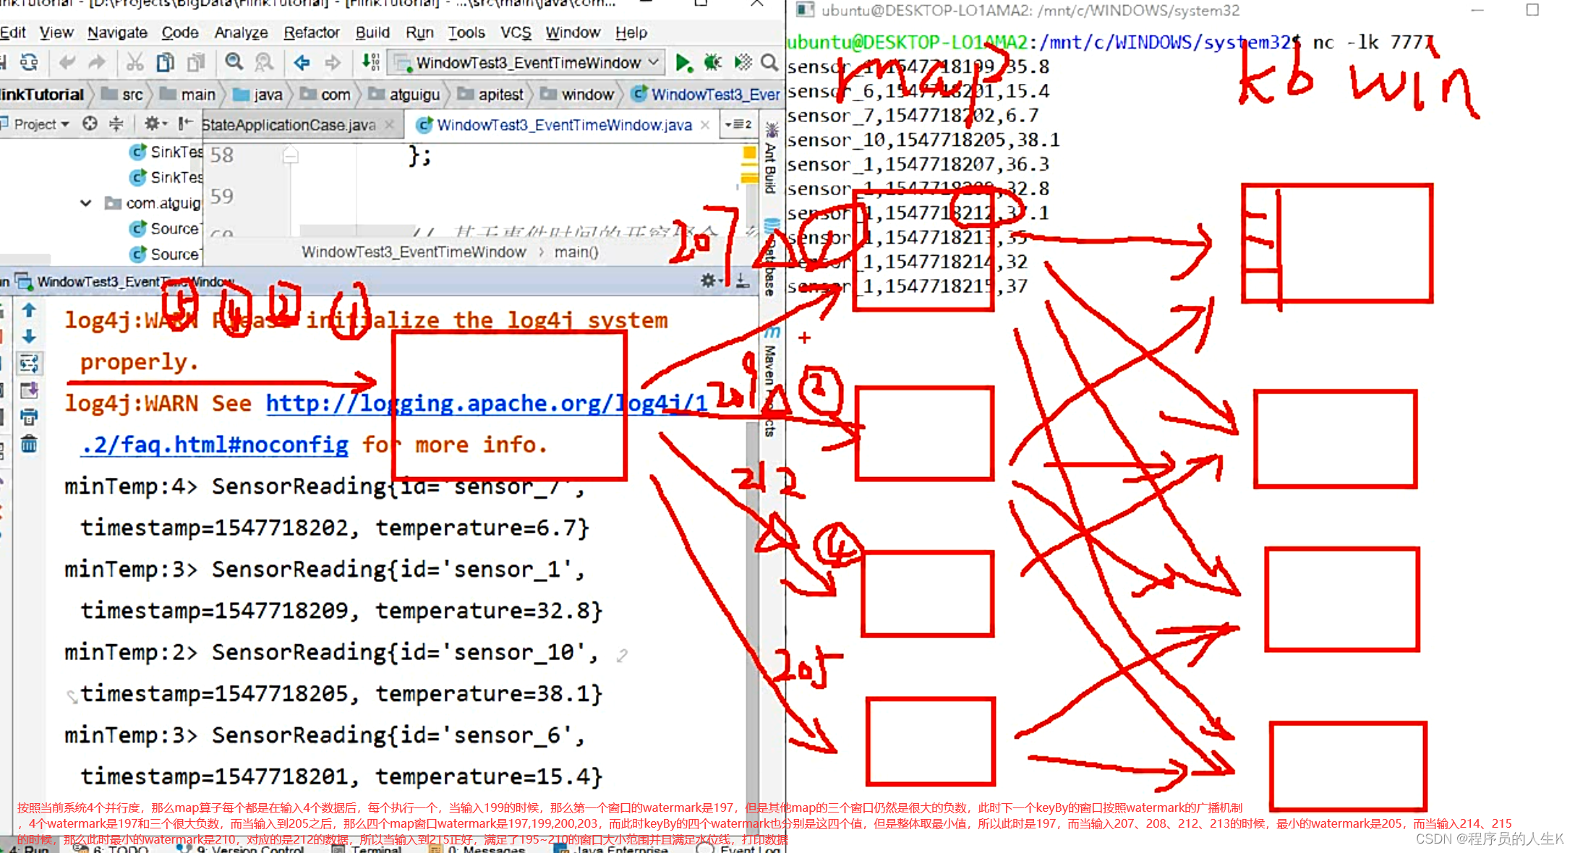This screenshot has width=1575, height=853.
Task: Collapse the com.atguigu tree node
Action: coord(86,203)
